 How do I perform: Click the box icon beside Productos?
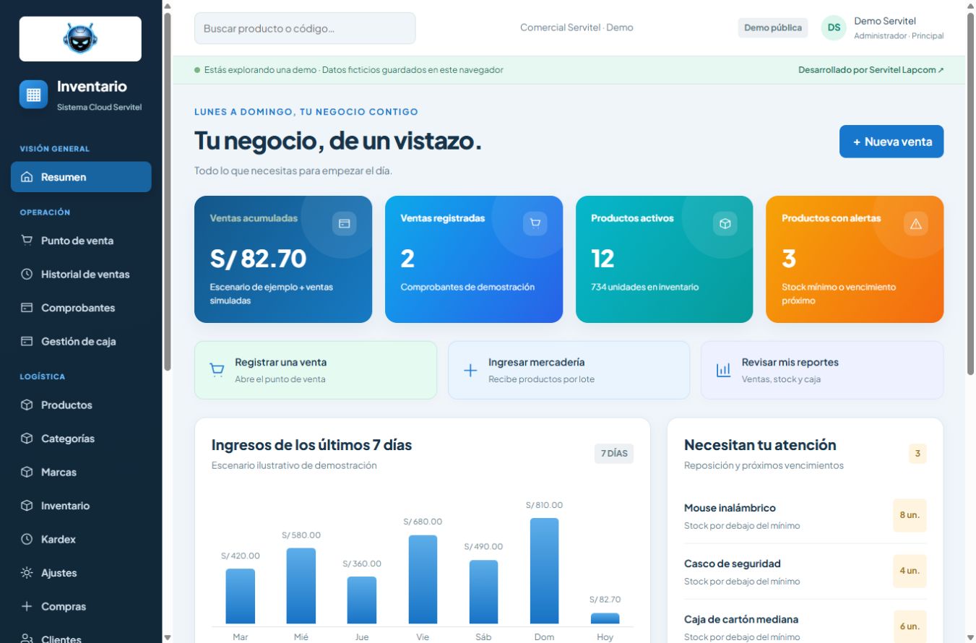27,405
